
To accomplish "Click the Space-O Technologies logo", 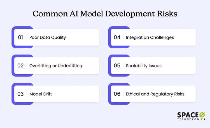I will click(x=187, y=116).
